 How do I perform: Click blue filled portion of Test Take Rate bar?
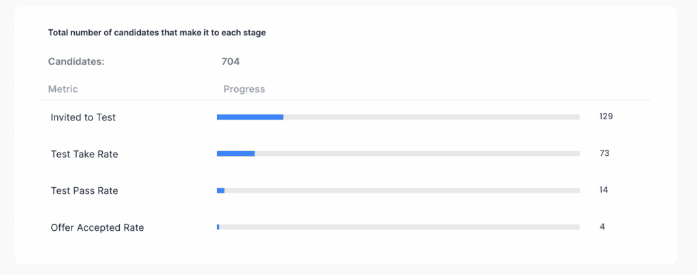click(x=236, y=154)
